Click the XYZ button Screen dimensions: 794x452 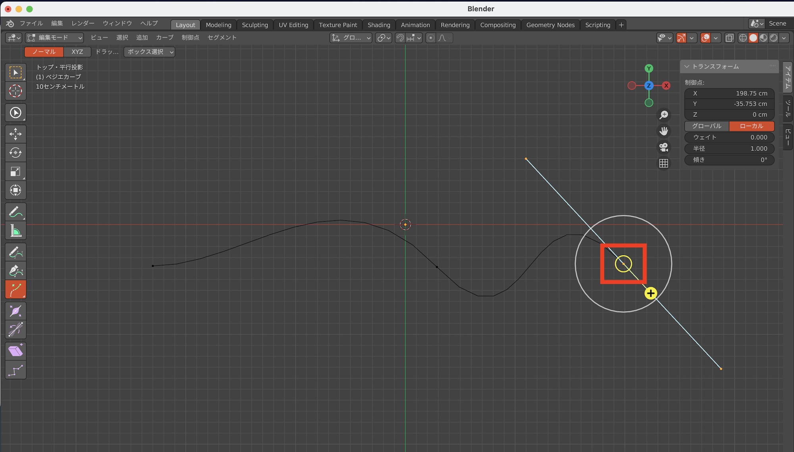pos(77,52)
